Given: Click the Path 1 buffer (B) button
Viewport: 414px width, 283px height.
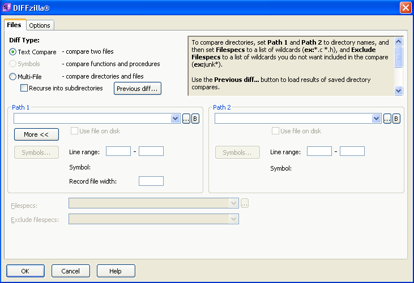Looking at the screenshot, I should coord(195,119).
